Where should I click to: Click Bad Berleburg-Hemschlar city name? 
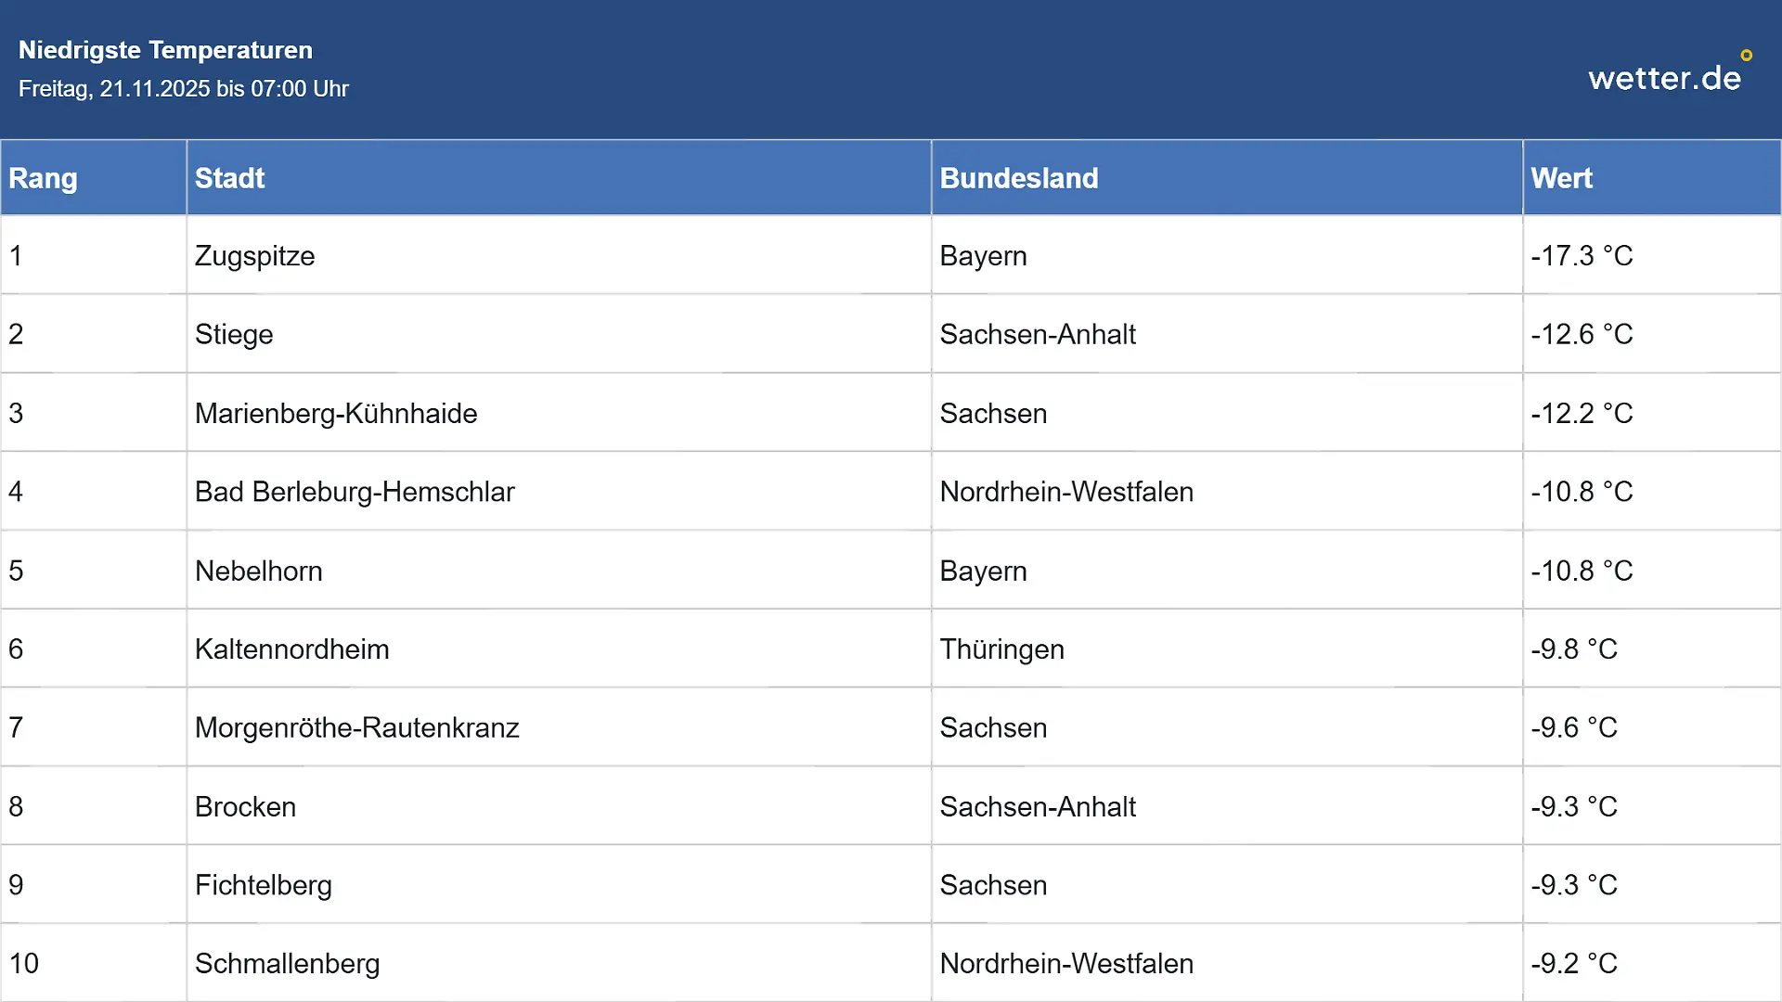point(355,492)
